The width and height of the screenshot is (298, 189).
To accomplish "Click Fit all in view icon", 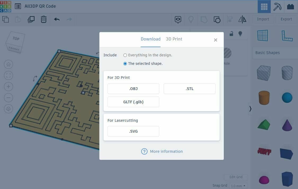I will [8, 75].
